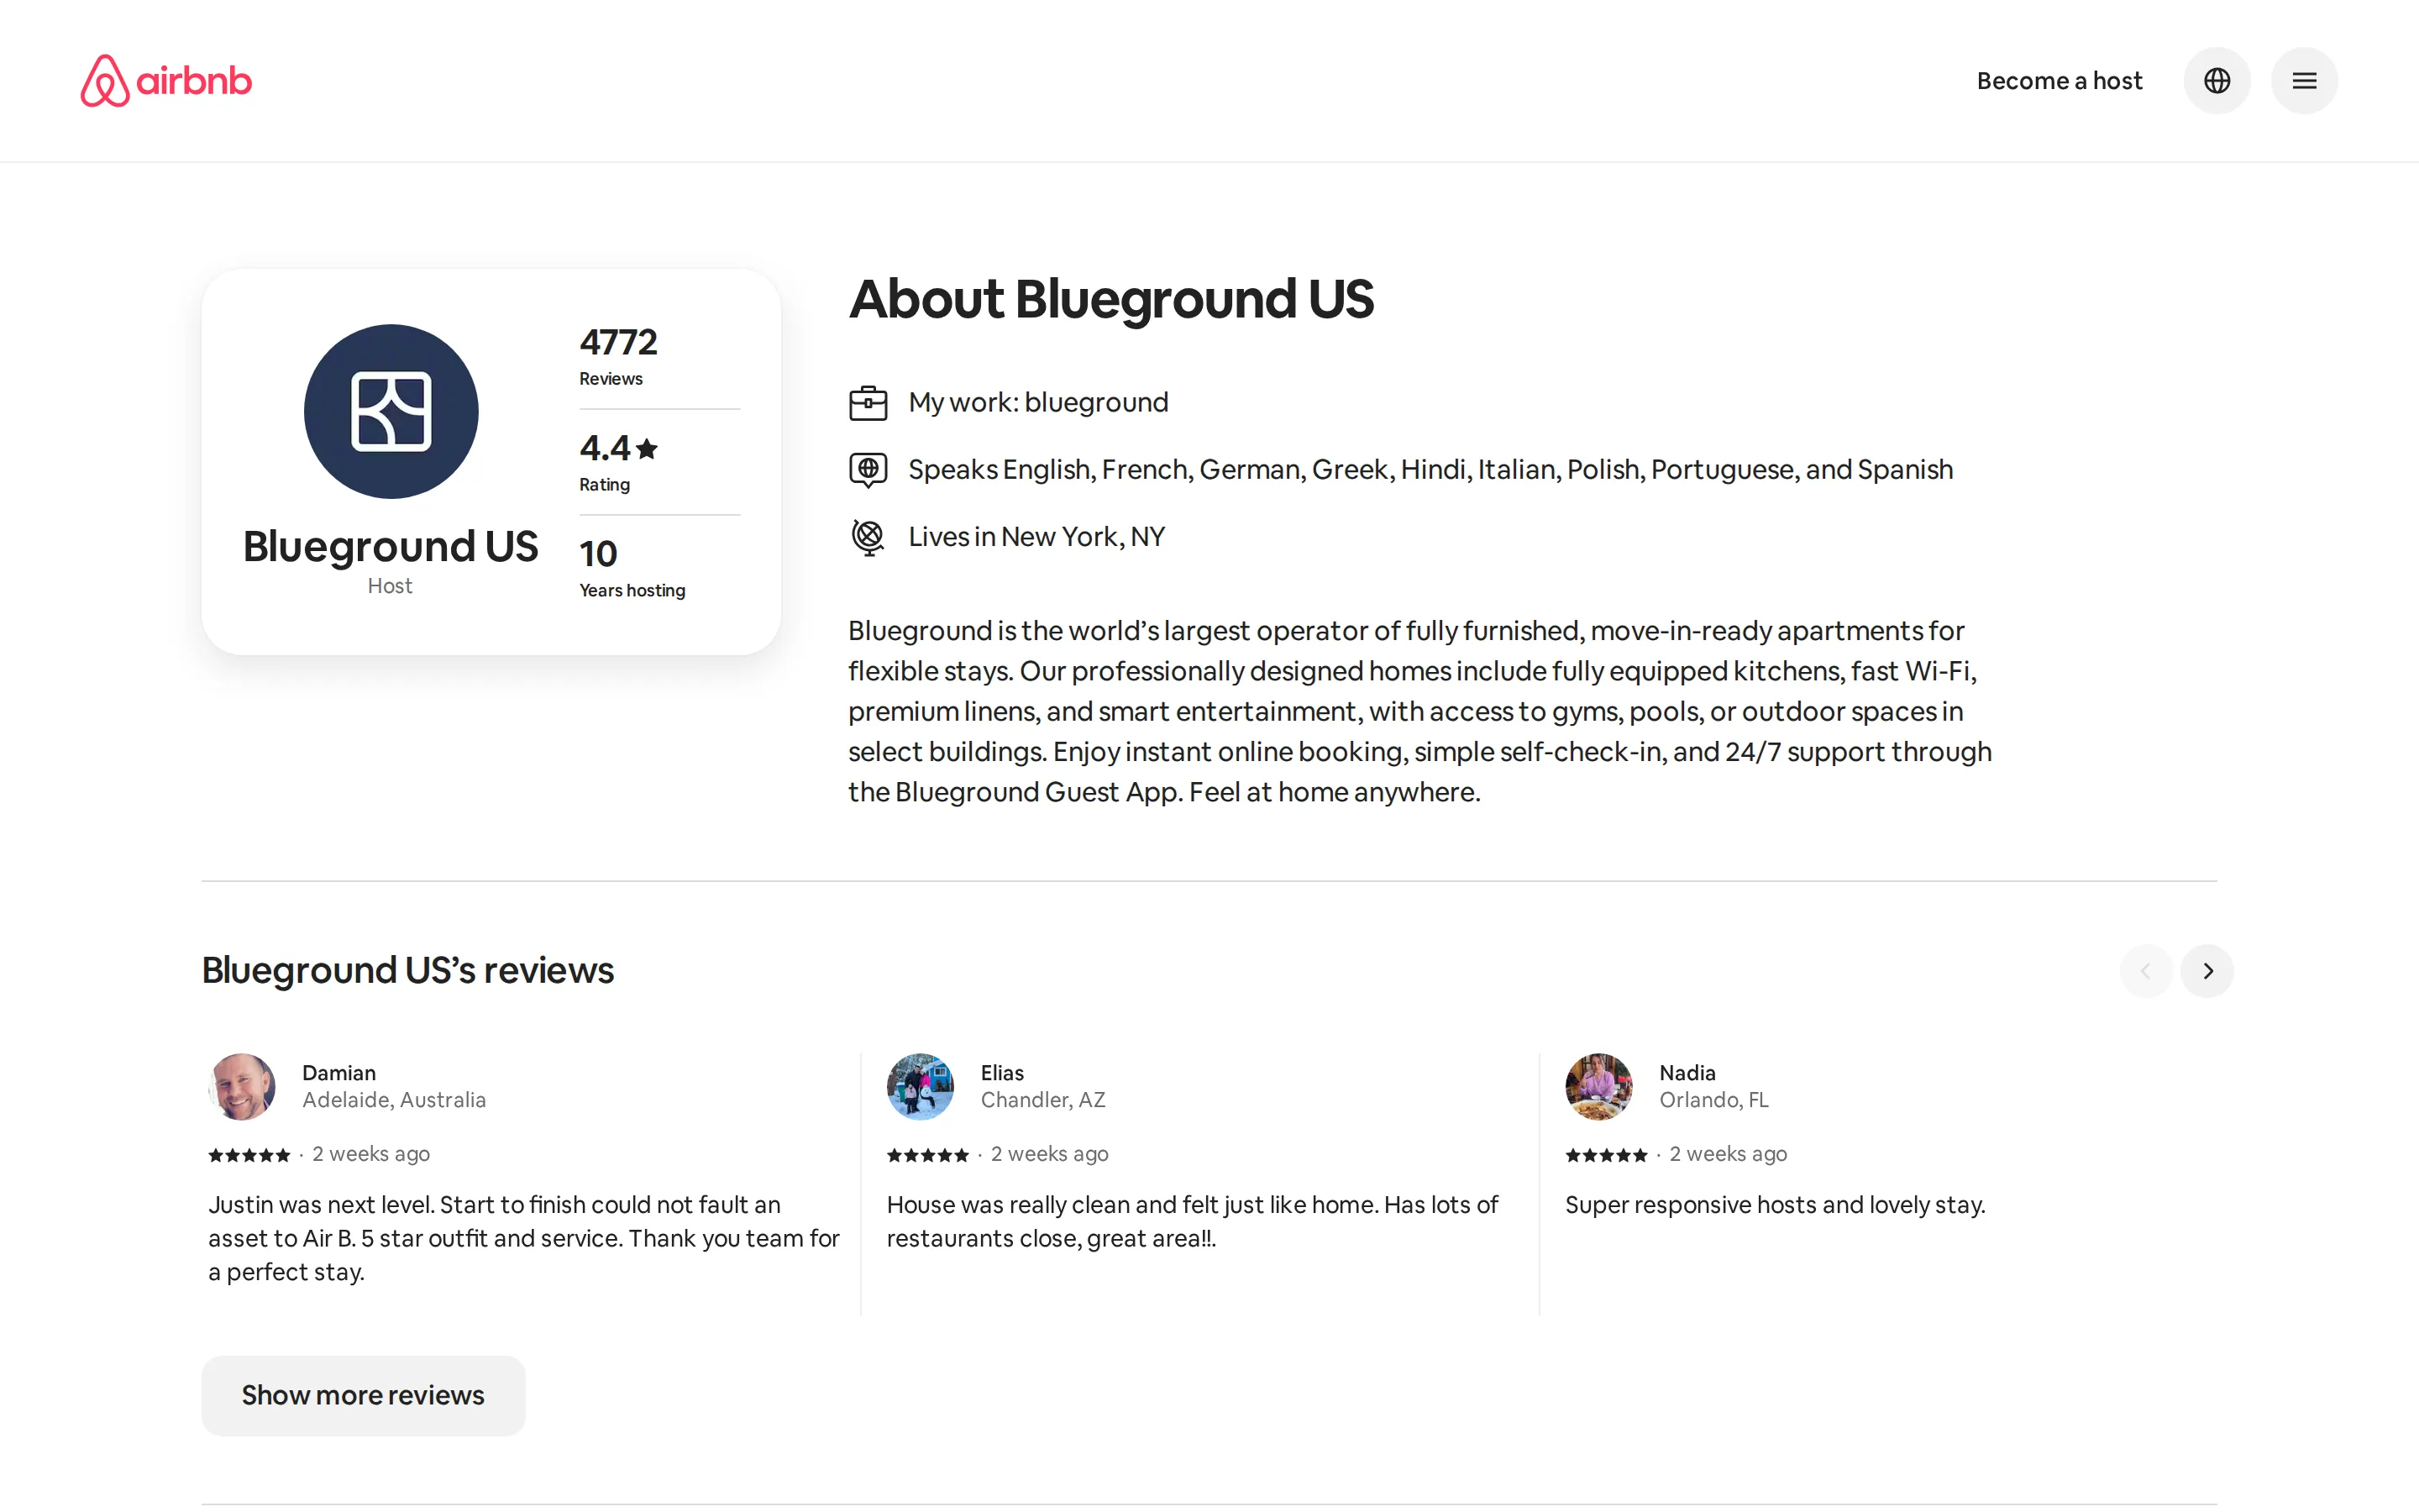Open Elias's profile photo
The image size is (2419, 1512).
920,1086
